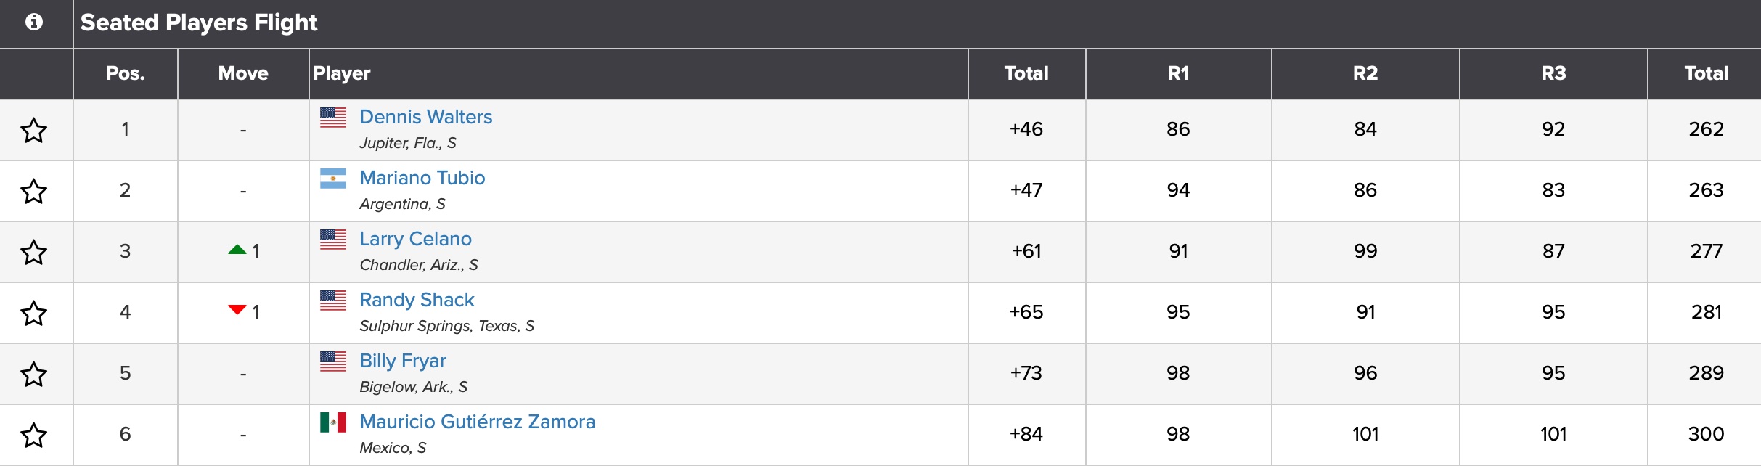Screen dimensions: 1761x466
Task: Mark Randy Shack as a favorite
Action: [33, 314]
